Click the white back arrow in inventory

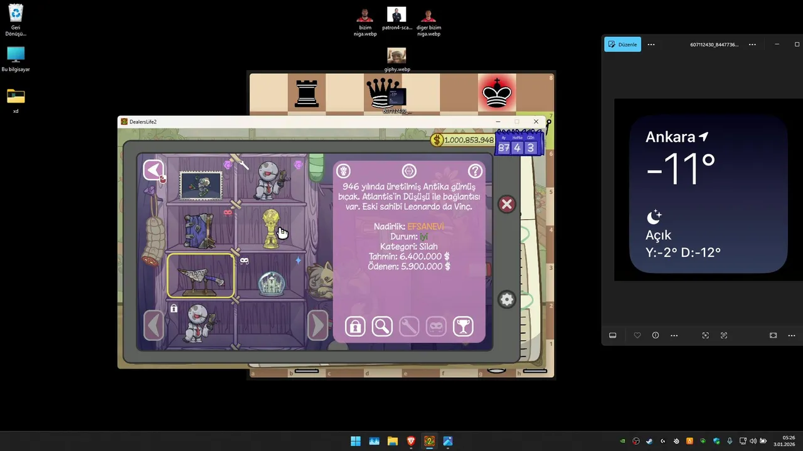click(x=153, y=170)
